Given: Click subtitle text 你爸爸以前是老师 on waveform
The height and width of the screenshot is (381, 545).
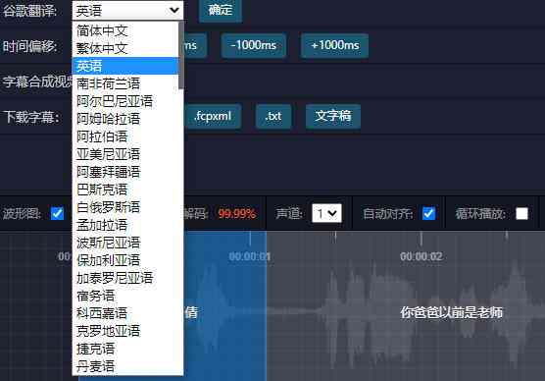Looking at the screenshot, I should (452, 312).
